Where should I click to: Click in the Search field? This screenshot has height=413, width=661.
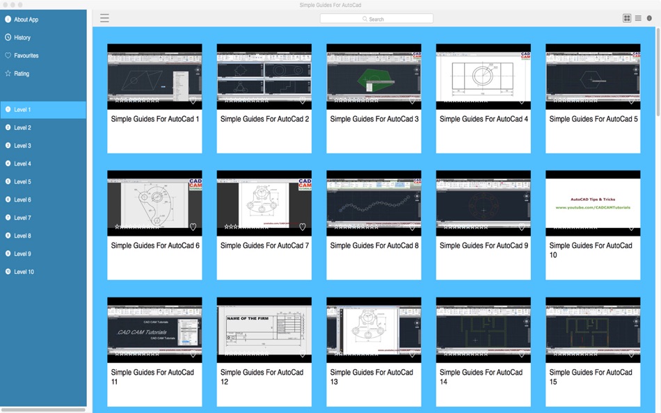376,19
